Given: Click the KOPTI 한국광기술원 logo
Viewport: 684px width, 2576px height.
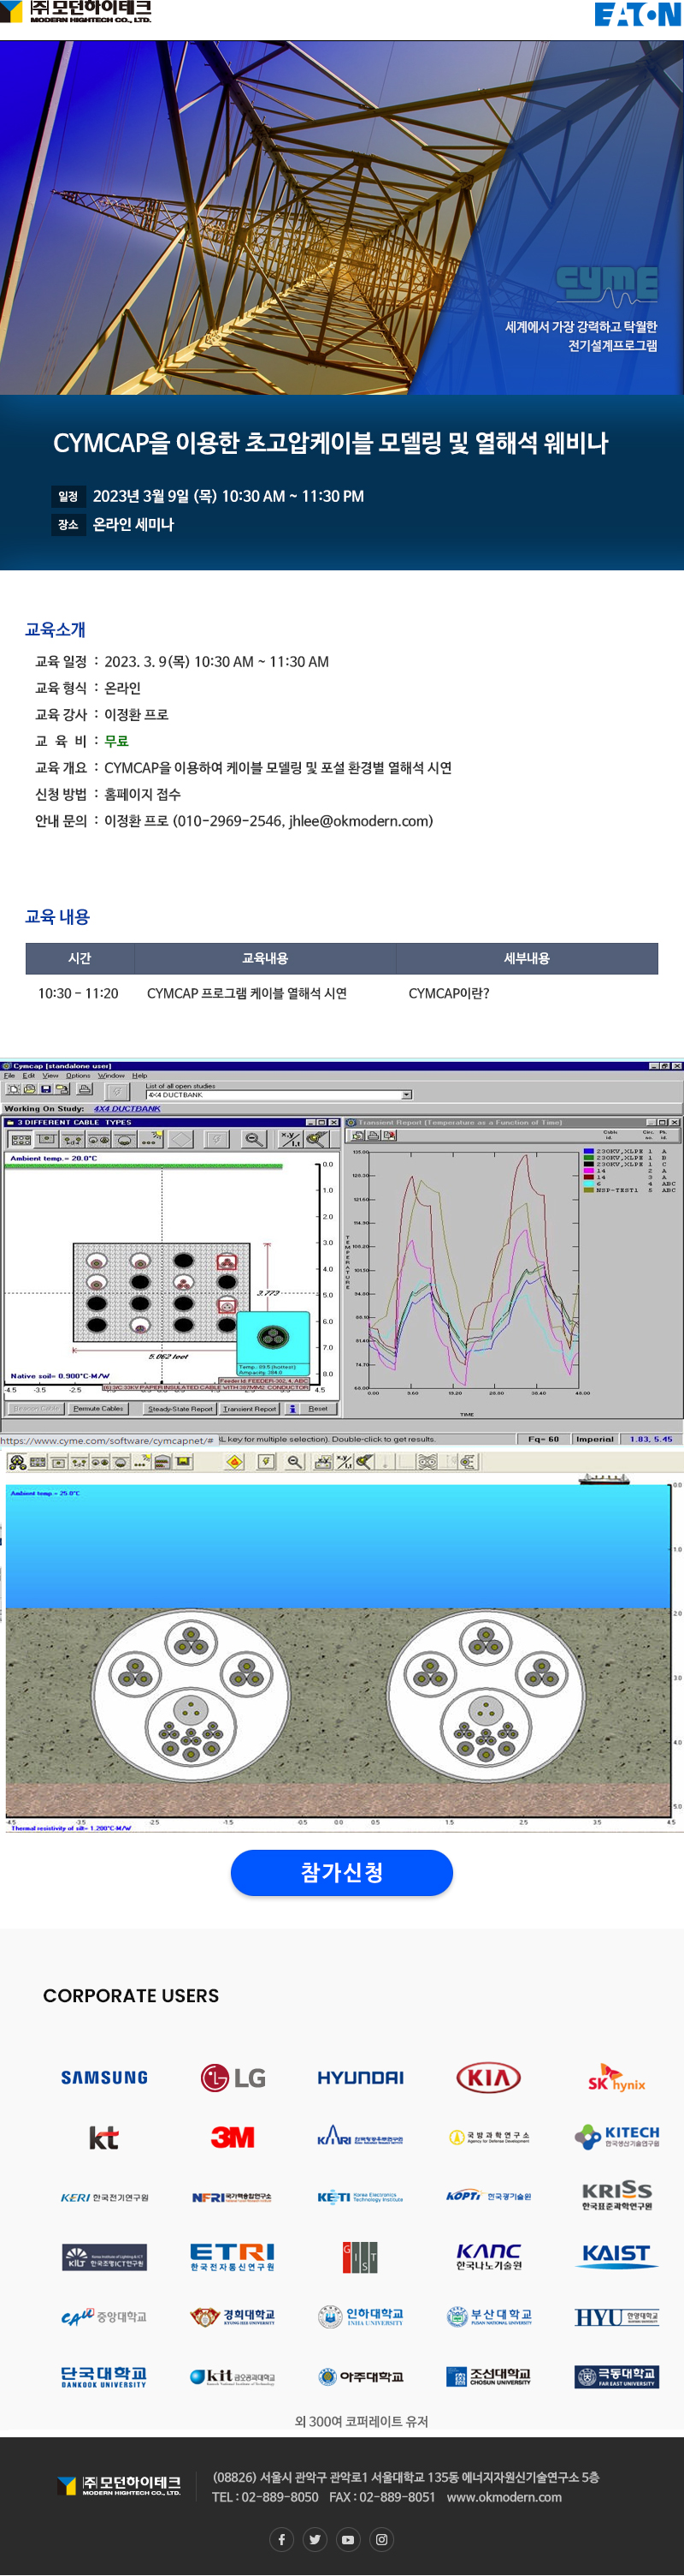Looking at the screenshot, I should click(x=488, y=2196).
